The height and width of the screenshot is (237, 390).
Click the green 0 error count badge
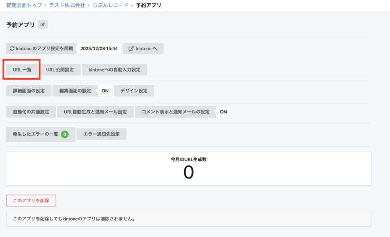click(65, 134)
